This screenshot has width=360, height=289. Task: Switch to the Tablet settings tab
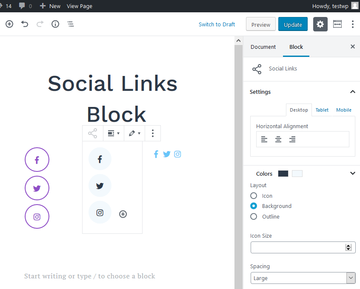322,110
